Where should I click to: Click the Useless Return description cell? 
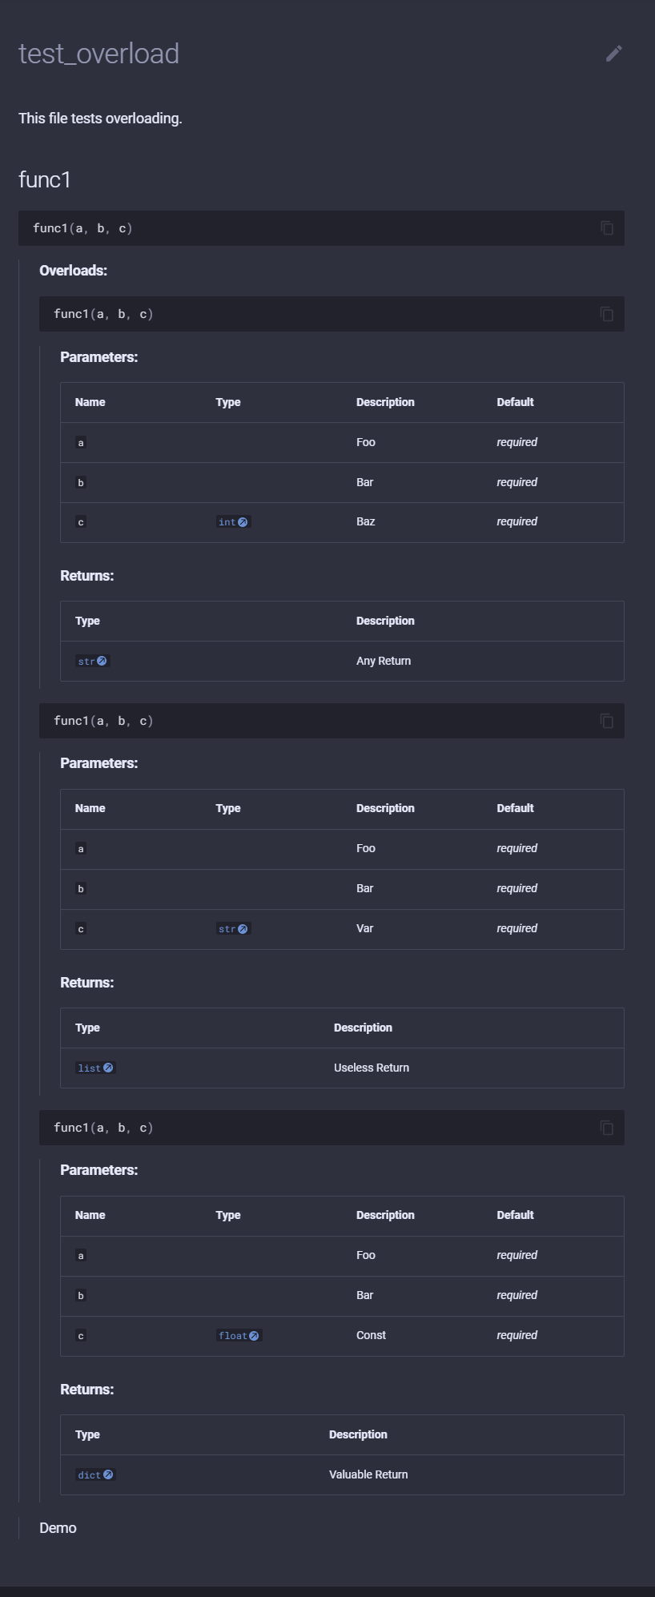pos(372,1068)
